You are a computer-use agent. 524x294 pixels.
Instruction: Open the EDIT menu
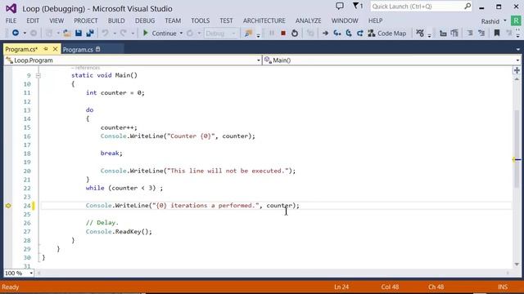33,20
